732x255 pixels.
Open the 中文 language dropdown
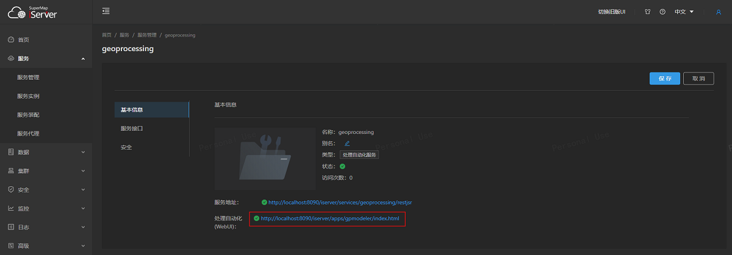tap(684, 12)
